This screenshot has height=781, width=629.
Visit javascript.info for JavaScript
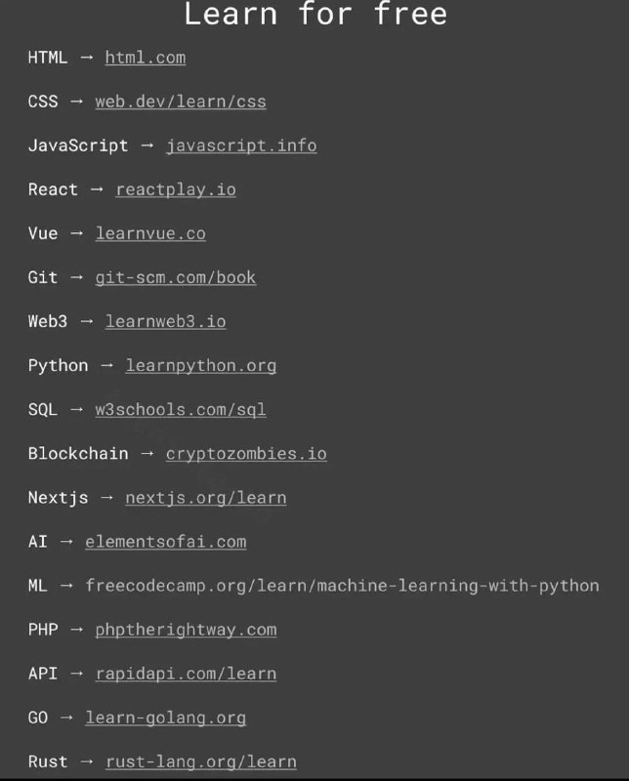(241, 145)
